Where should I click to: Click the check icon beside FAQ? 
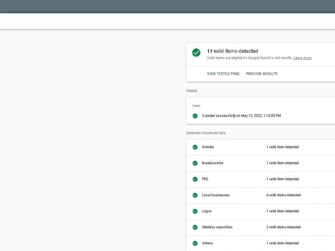pyautogui.click(x=195, y=179)
